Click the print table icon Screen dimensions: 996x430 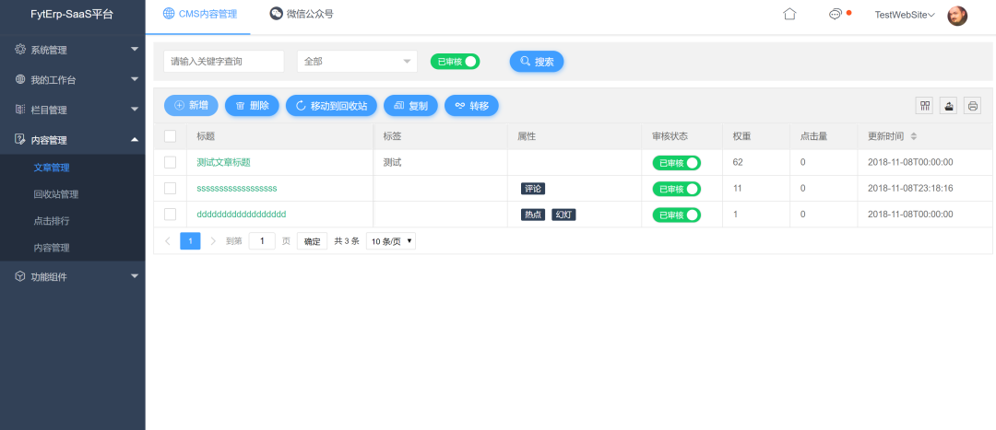click(972, 105)
